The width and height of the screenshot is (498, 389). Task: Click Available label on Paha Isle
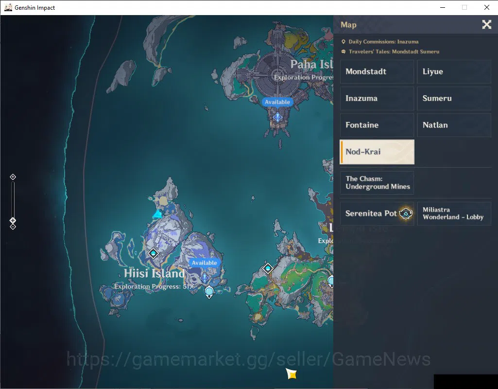point(277,102)
